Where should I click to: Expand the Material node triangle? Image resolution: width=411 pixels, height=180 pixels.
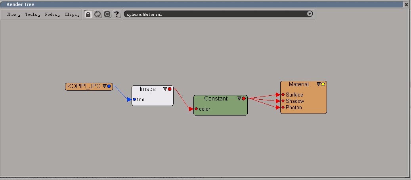pyautogui.click(x=319, y=84)
